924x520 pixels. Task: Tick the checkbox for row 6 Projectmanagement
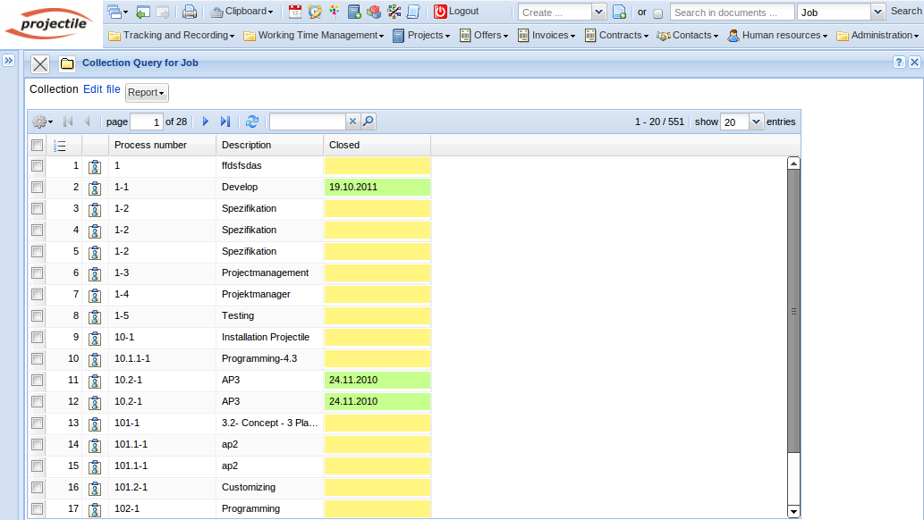(x=37, y=273)
